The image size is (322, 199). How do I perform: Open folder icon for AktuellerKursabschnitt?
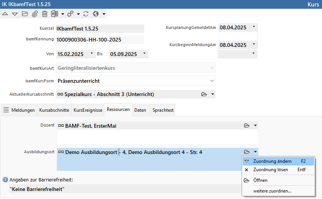204,94
